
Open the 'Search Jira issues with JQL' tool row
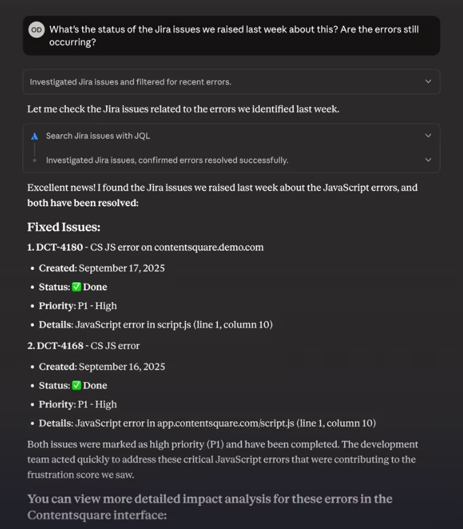point(231,136)
